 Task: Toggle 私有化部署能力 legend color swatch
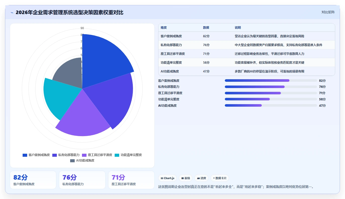click(55, 155)
